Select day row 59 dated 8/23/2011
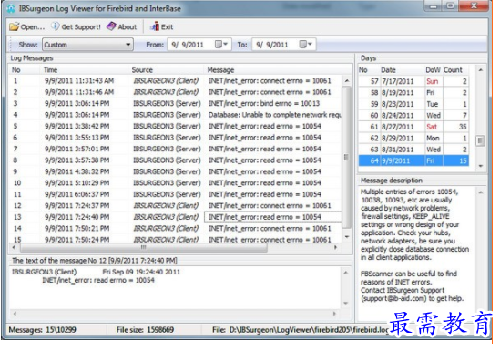Screen dimensions: 500x352 coord(413,104)
